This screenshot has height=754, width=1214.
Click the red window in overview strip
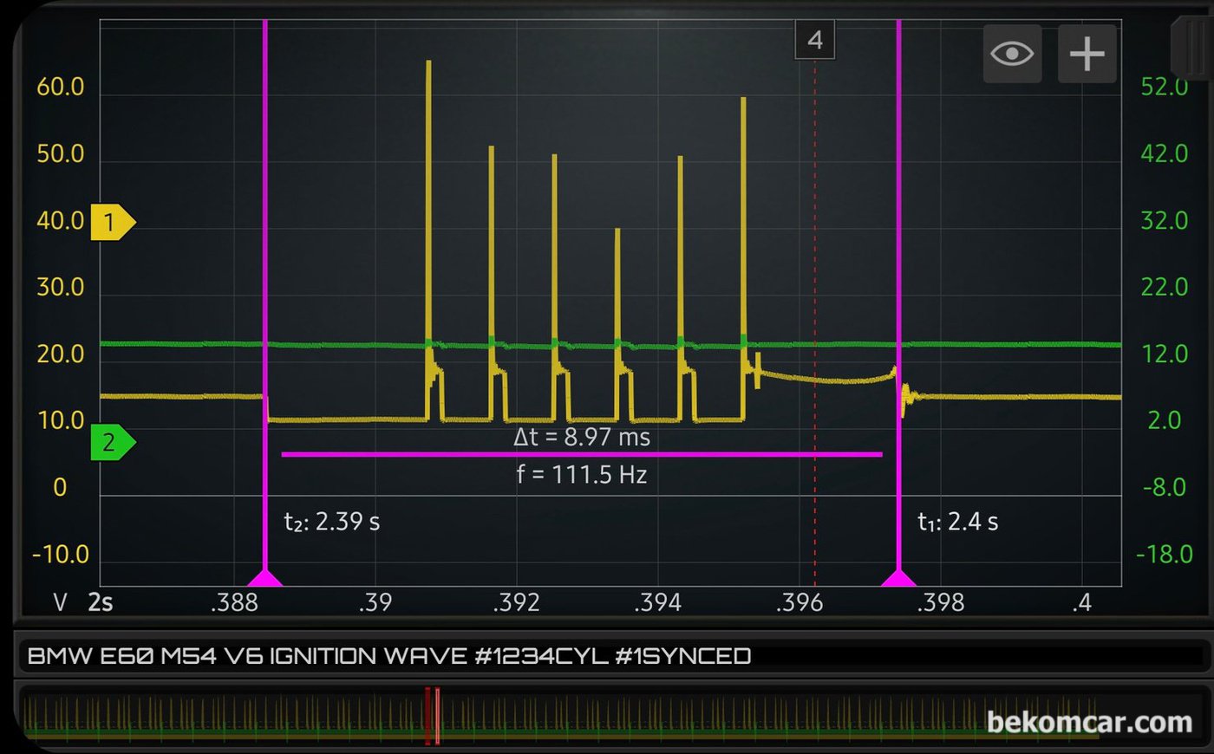click(432, 715)
